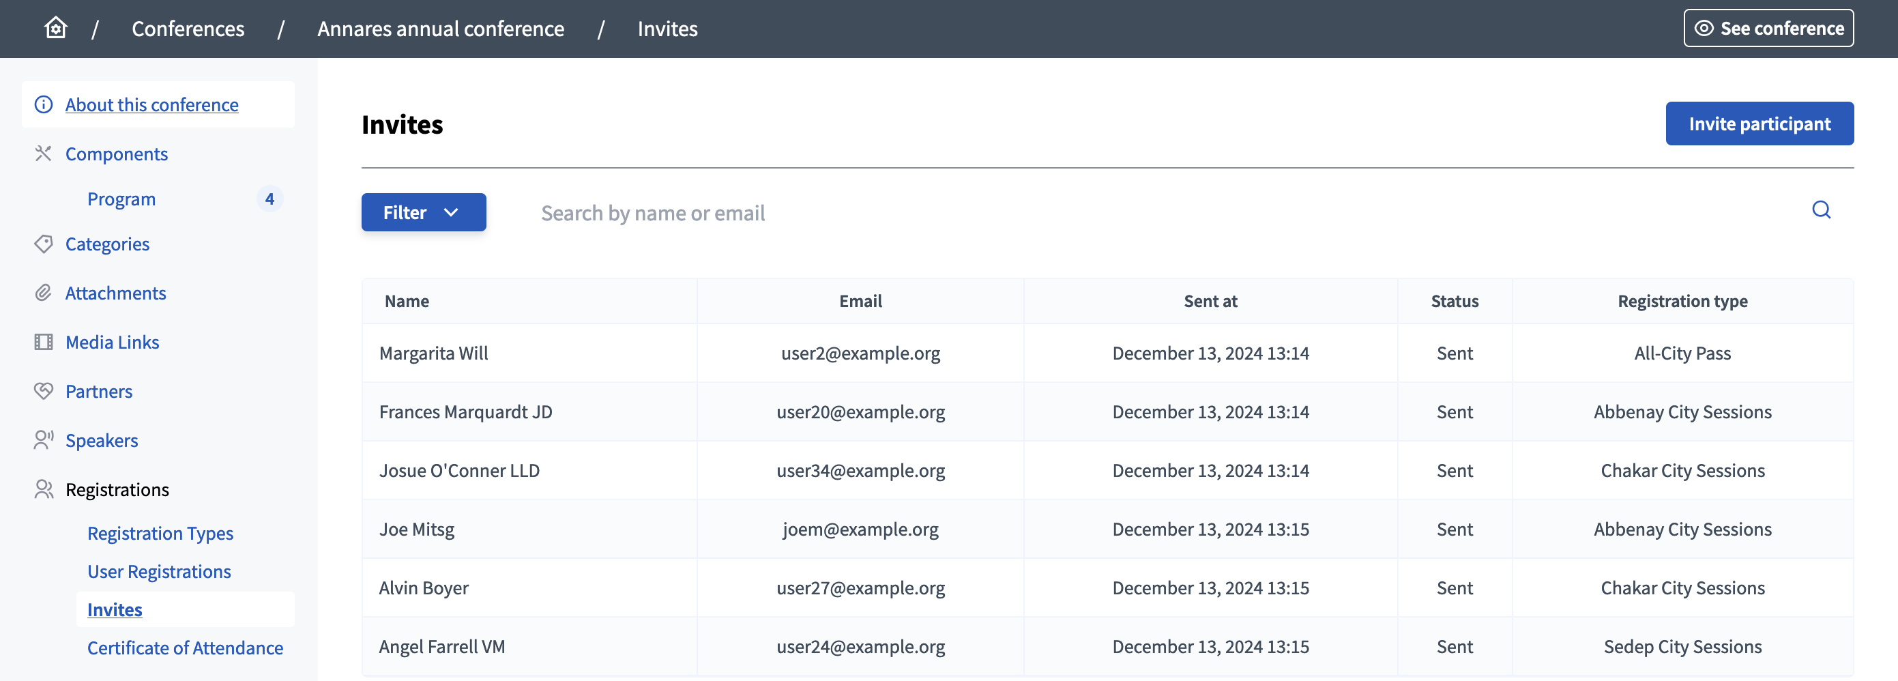Expand the Filter dropdown
The image size is (1898, 681).
pos(423,212)
